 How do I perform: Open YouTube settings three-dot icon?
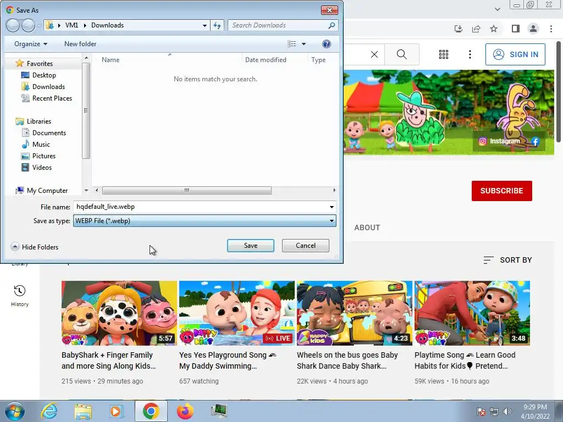pos(470,54)
